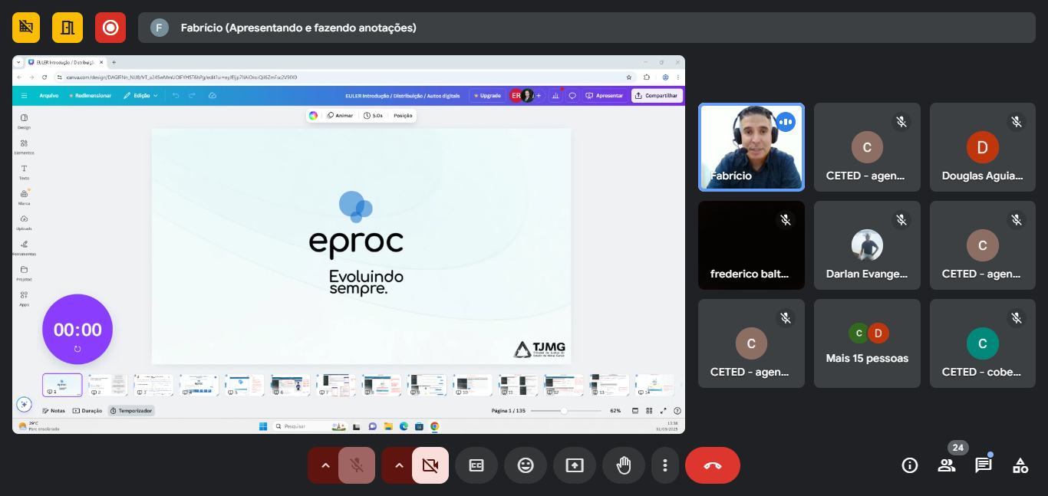Click the yellow breakout room door icon
Screen dimensions: 1048x496
click(68, 28)
